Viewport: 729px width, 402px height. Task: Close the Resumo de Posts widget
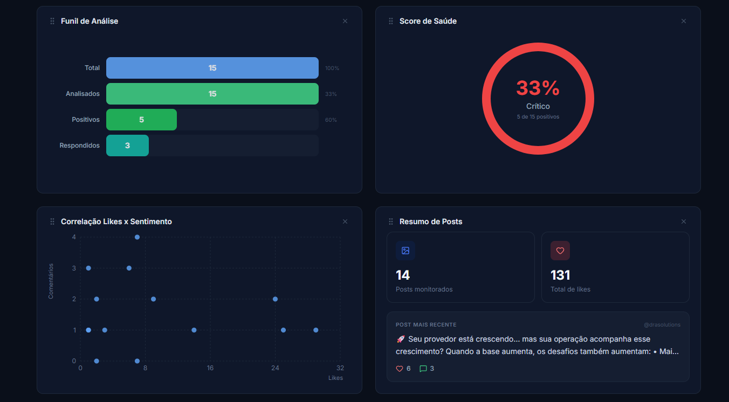click(684, 221)
